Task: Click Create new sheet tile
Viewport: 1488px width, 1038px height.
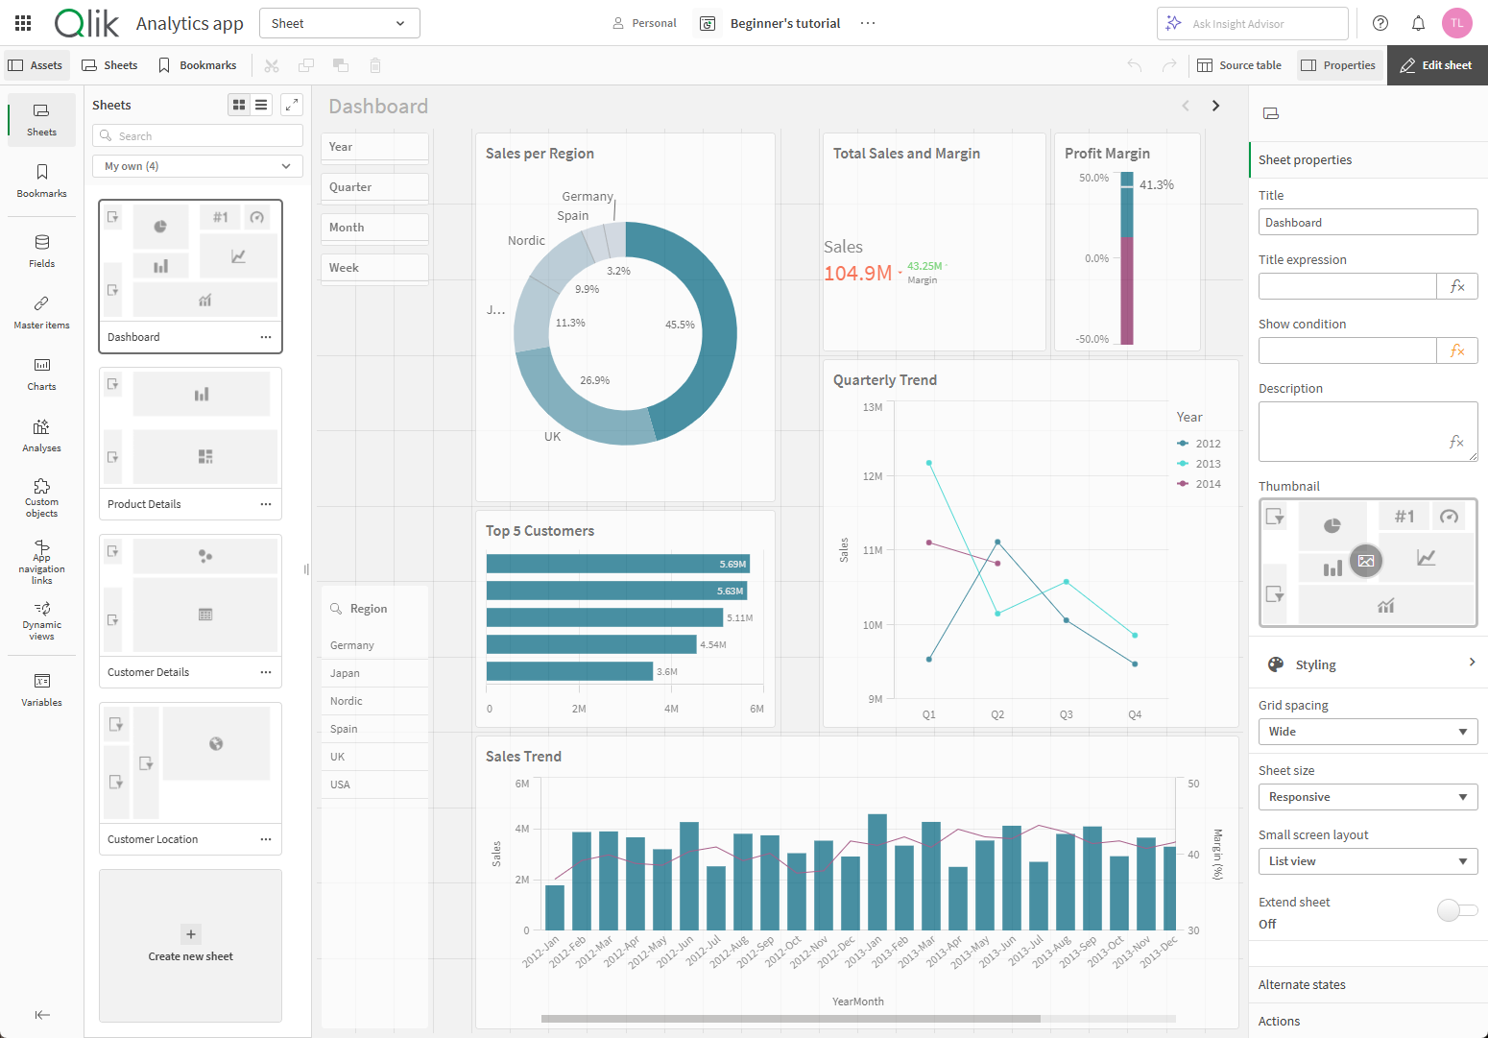Action: pyautogui.click(x=190, y=945)
